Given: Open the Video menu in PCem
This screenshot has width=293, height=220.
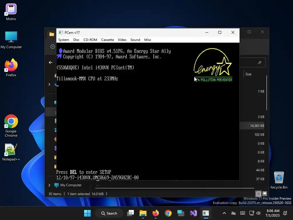Looking at the screenshot, I should pyautogui.click(x=122, y=40).
